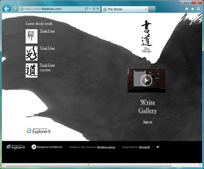
Task: Close the browser window
Action: click(x=197, y=2)
